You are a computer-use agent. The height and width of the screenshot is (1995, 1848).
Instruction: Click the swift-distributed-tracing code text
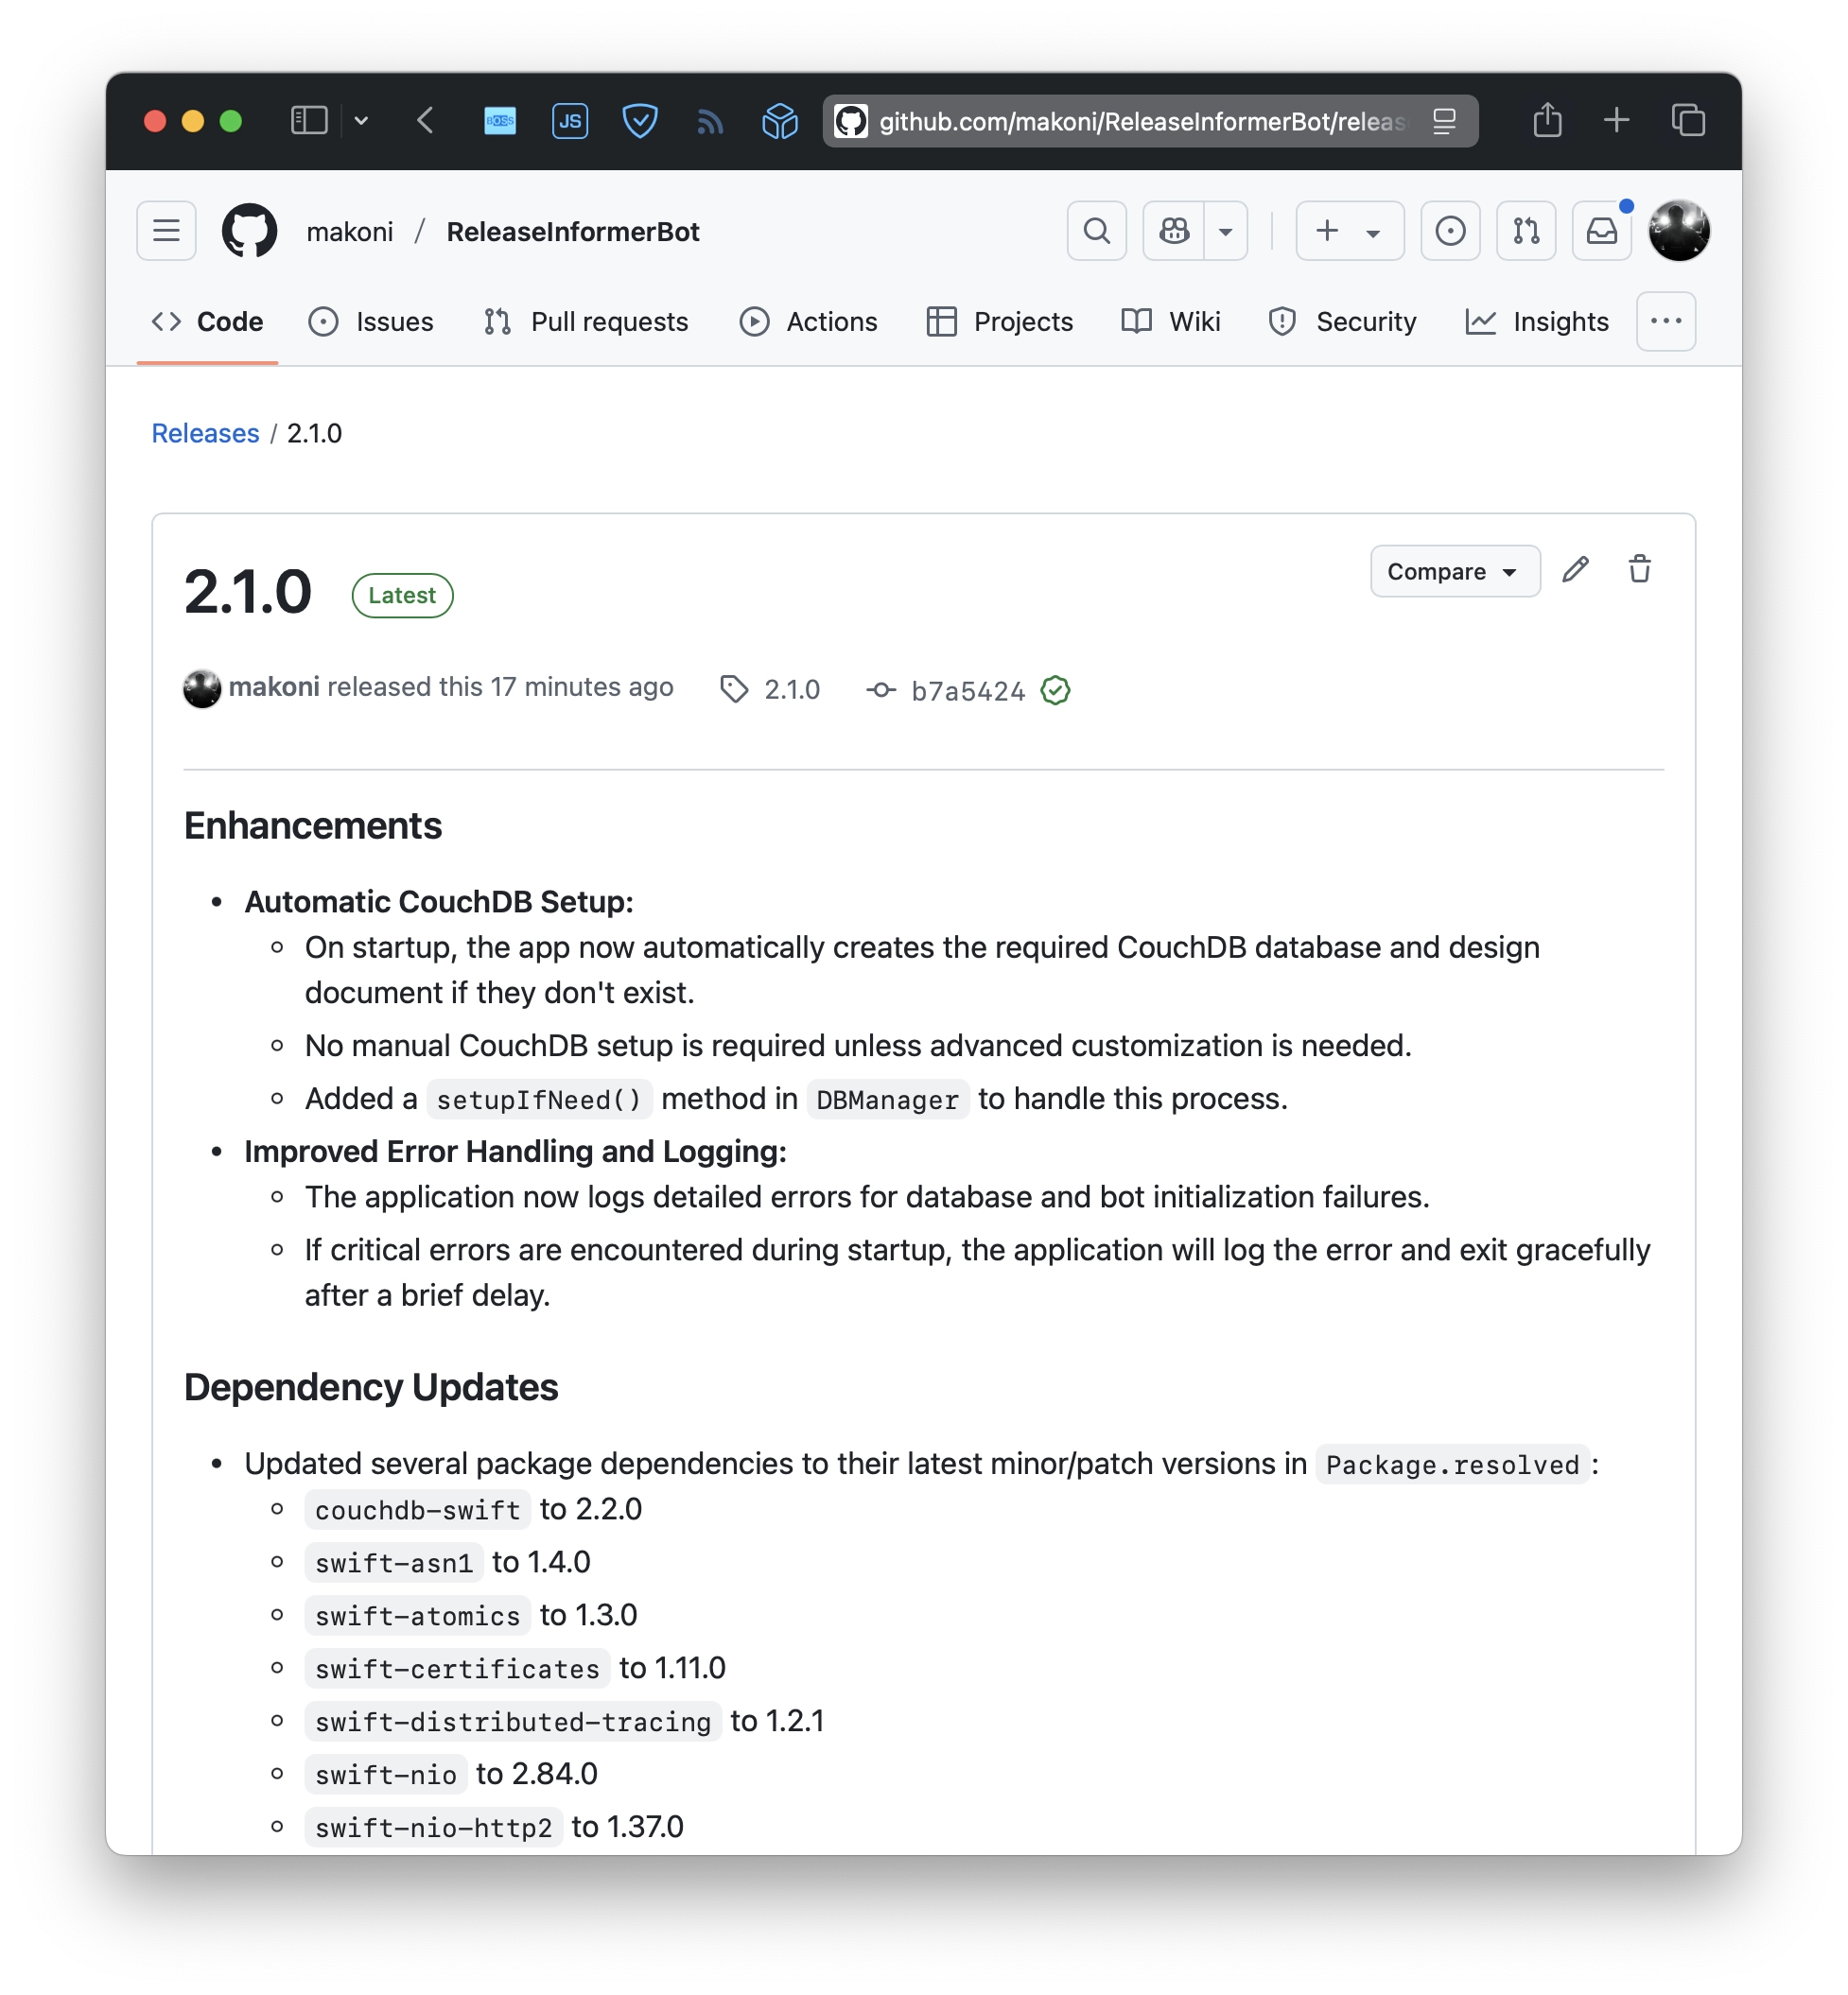(x=512, y=1721)
